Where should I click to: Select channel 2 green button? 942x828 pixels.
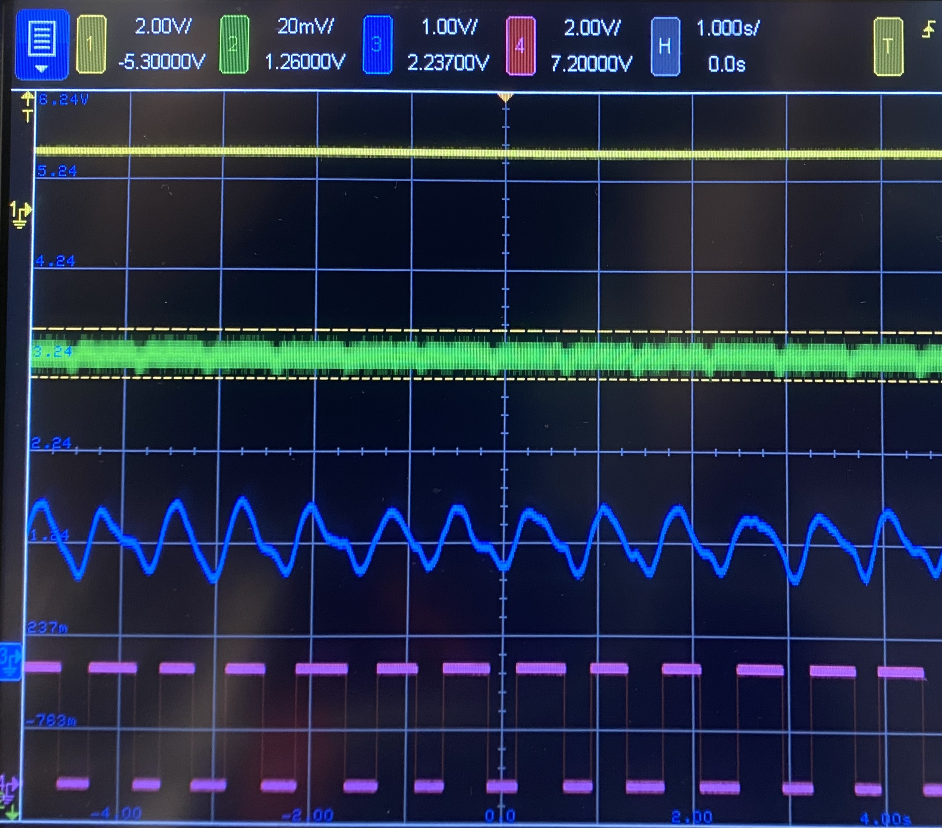coord(234,44)
